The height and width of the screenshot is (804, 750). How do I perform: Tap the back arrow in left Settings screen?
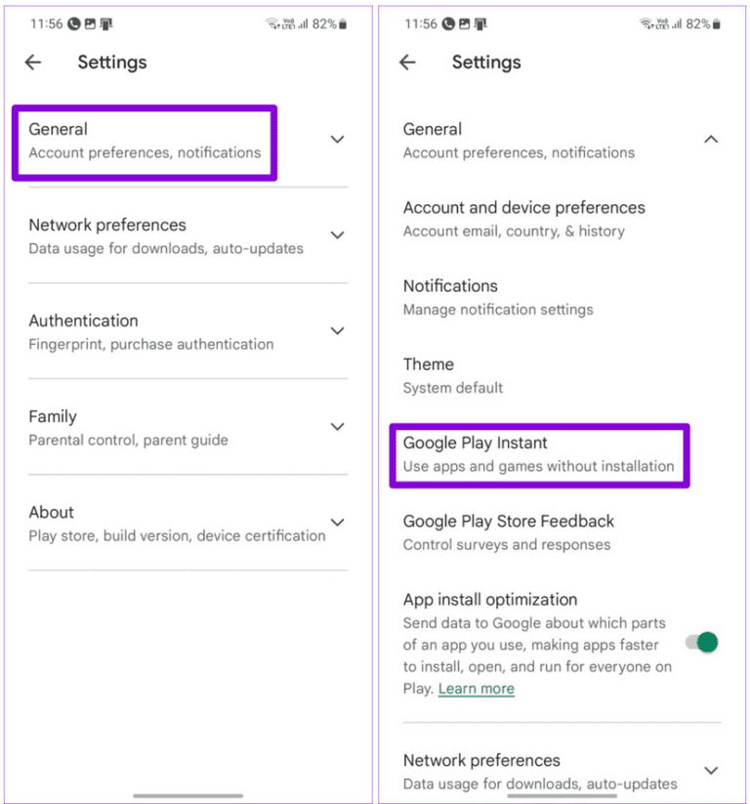(x=33, y=63)
